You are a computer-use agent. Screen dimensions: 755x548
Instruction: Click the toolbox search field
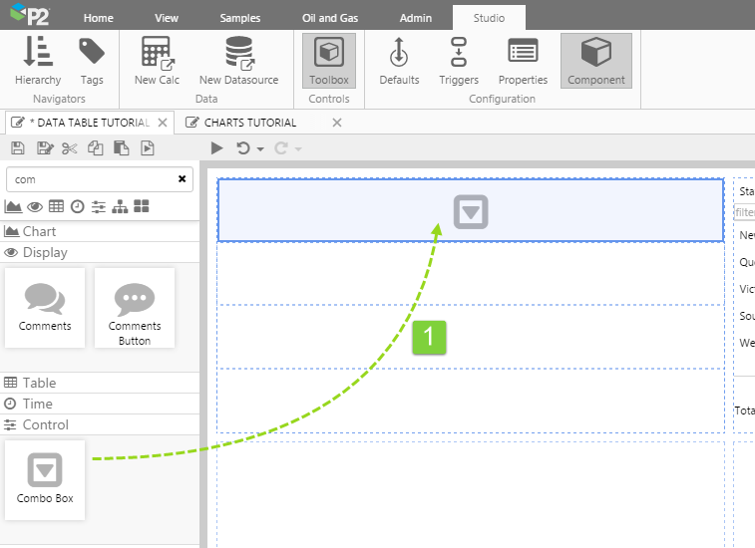point(90,179)
